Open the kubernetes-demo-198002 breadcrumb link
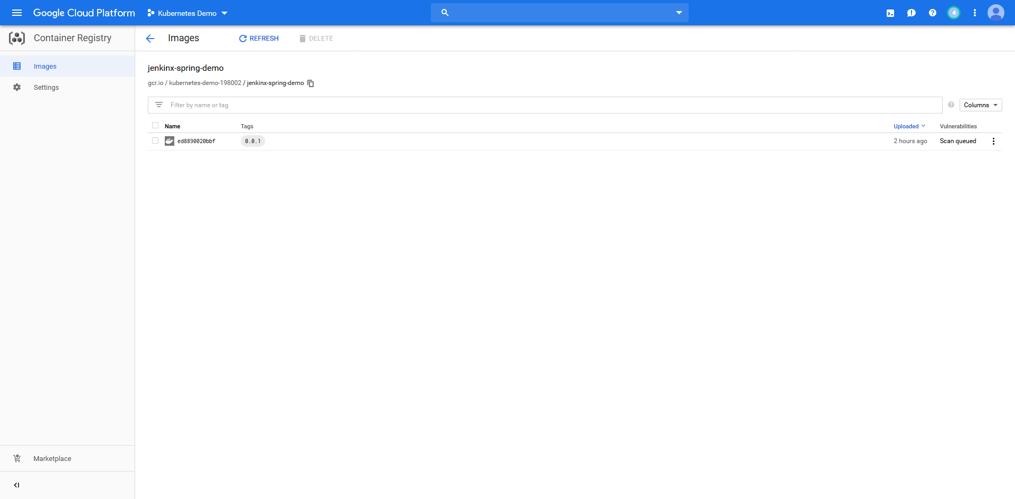 point(205,83)
